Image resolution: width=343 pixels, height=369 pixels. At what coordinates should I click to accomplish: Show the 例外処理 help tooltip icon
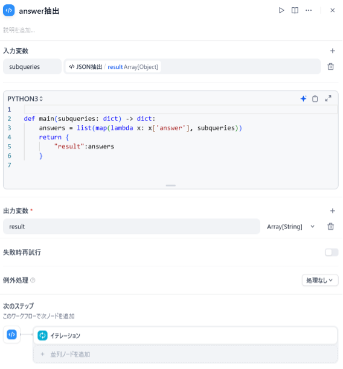pos(33,280)
